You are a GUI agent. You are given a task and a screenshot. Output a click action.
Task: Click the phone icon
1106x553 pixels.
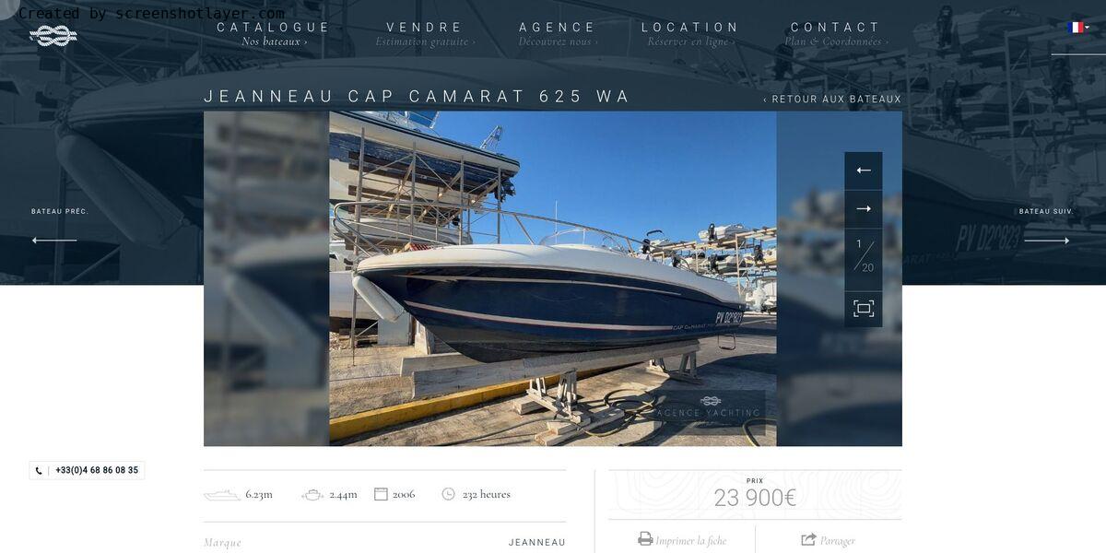(x=39, y=471)
